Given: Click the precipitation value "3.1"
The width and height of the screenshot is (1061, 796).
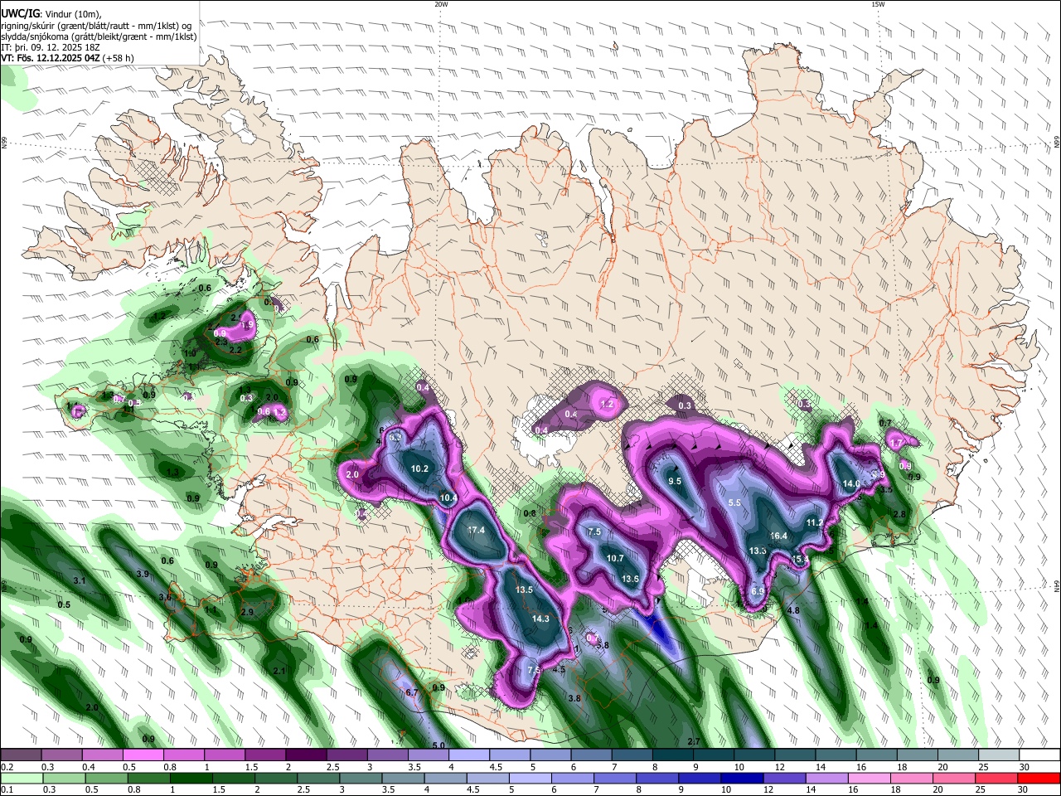Looking at the screenshot, I should point(80,581).
